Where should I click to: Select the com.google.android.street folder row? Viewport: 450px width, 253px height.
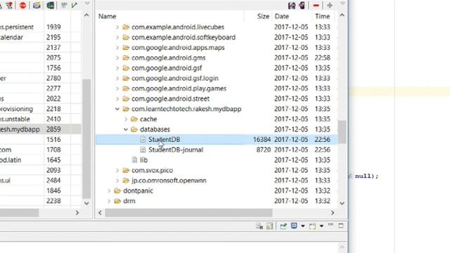pyautogui.click(x=217, y=98)
